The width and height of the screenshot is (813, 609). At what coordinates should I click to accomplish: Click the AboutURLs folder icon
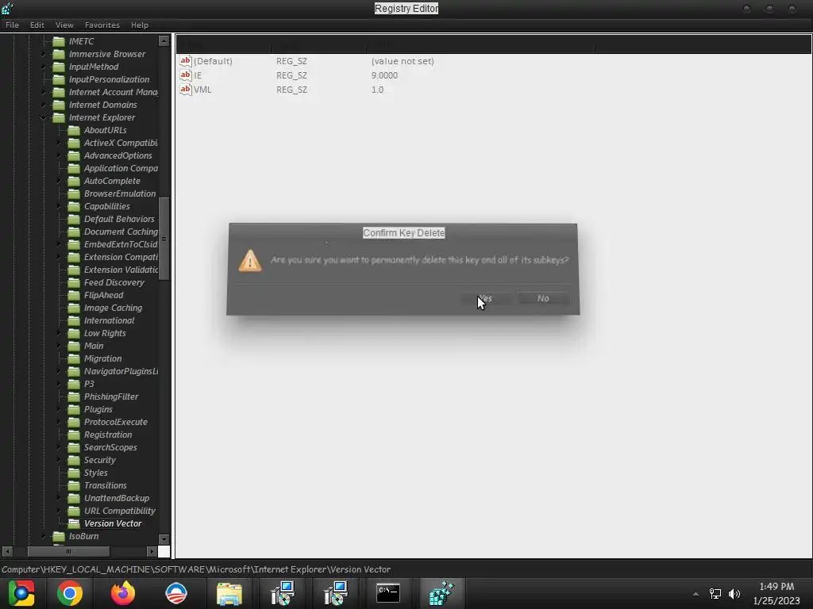coord(74,130)
